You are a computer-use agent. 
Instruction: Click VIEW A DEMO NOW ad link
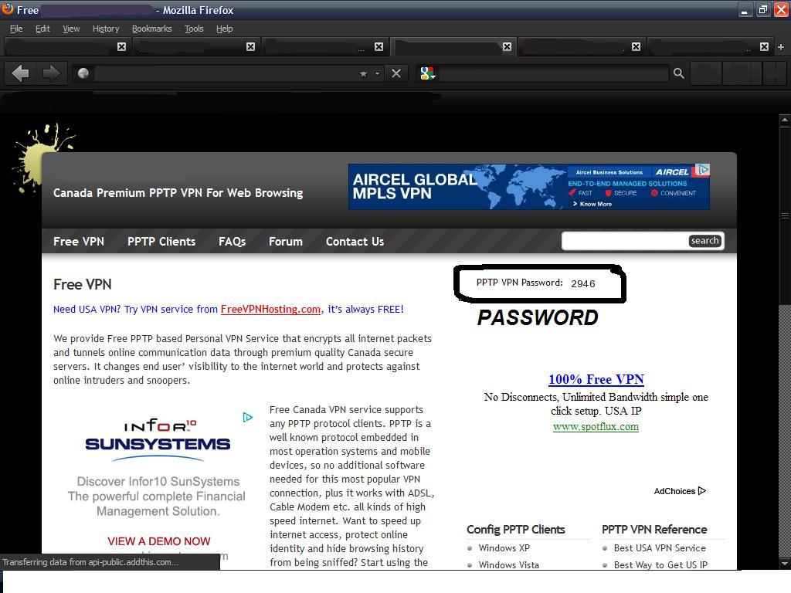[158, 541]
